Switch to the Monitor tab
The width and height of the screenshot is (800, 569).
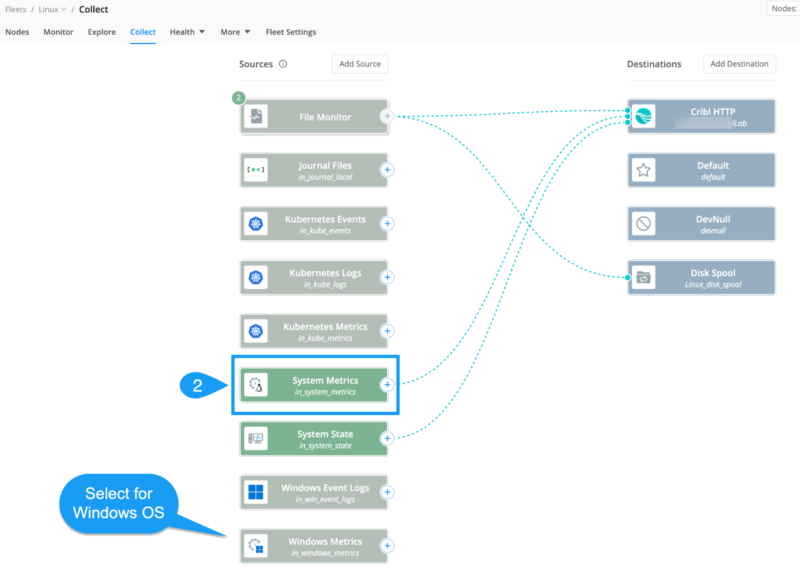[x=58, y=32]
